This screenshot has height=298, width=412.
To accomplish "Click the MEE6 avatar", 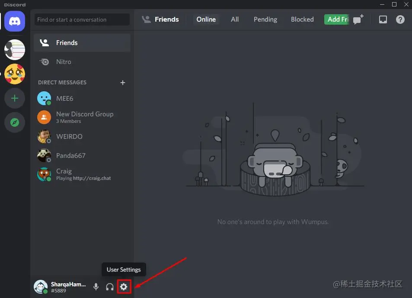I will click(x=44, y=98).
